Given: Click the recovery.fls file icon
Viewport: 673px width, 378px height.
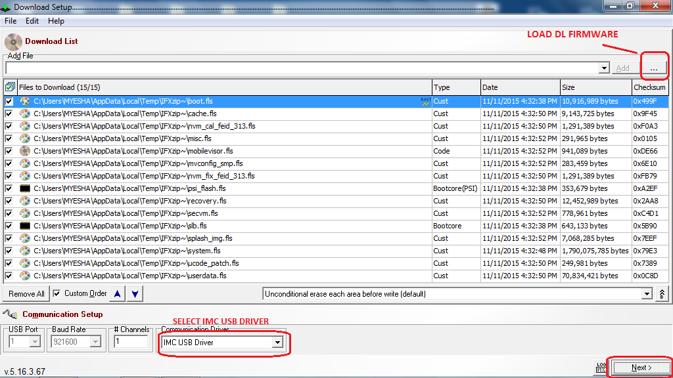Looking at the screenshot, I should pyautogui.click(x=25, y=201).
